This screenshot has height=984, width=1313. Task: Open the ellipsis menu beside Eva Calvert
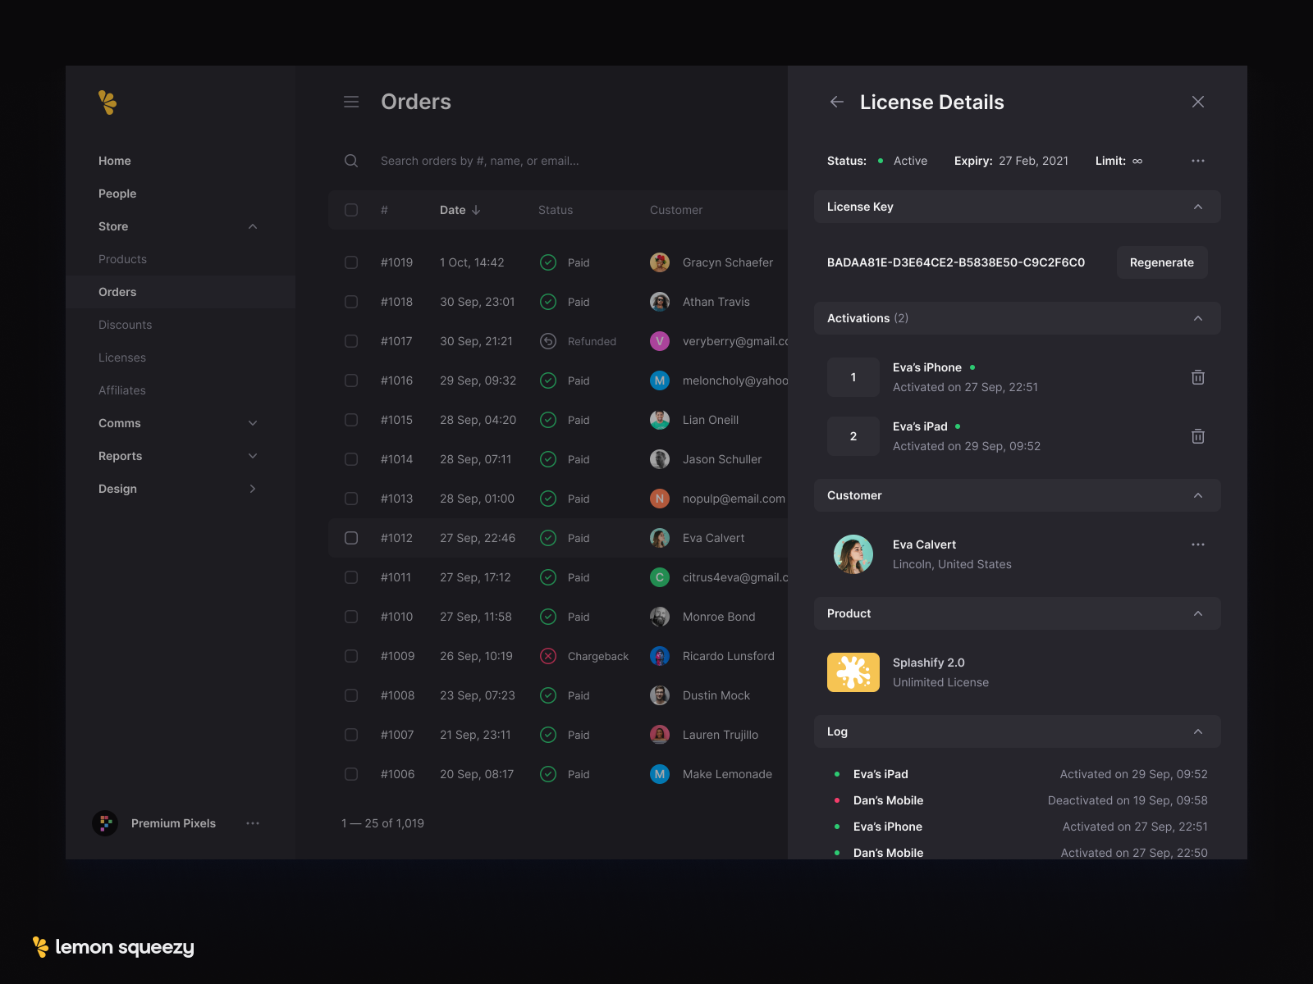(x=1198, y=544)
